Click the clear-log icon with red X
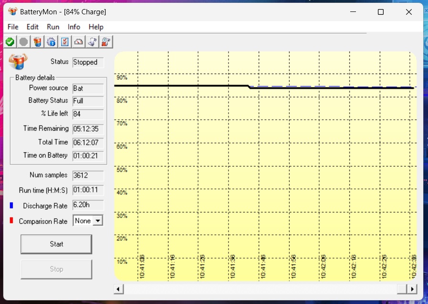The image size is (428, 304). click(x=106, y=42)
